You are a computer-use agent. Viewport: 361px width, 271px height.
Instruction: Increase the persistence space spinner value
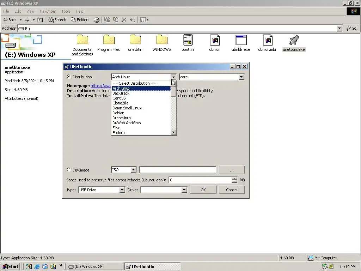point(234,178)
